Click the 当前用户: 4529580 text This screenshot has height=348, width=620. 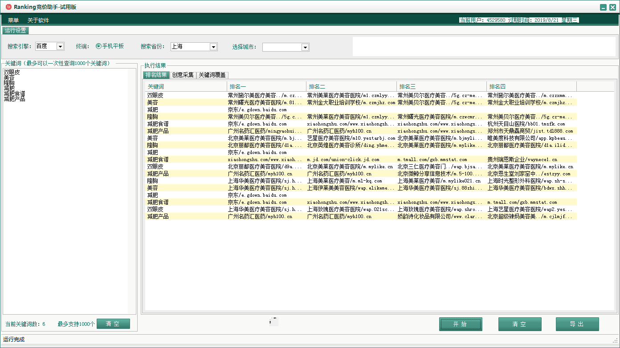pyautogui.click(x=482, y=20)
